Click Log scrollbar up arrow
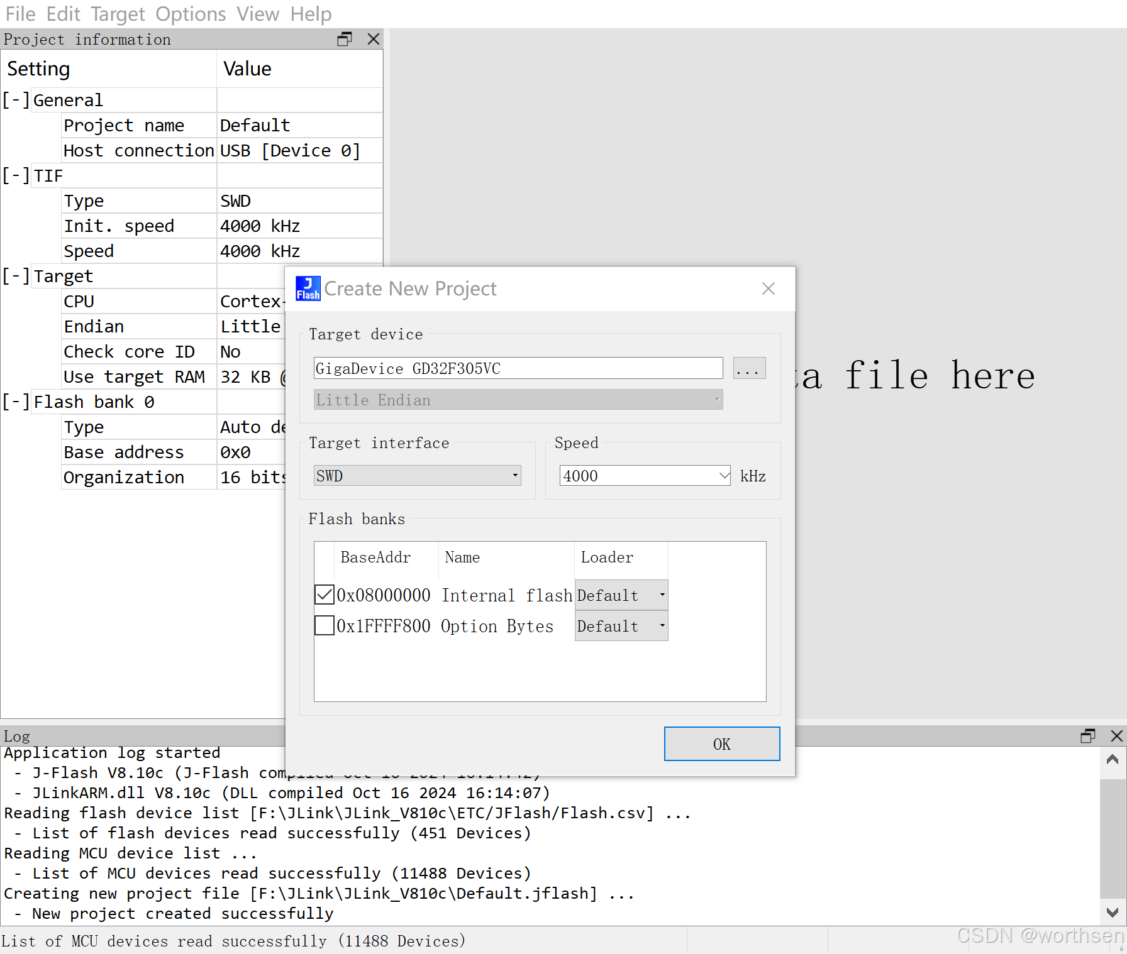 1113,760
